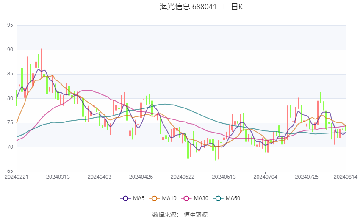The height and width of the screenshot is (219, 360).
Task: Toggle the MA5 legend item
Action: 132,198
